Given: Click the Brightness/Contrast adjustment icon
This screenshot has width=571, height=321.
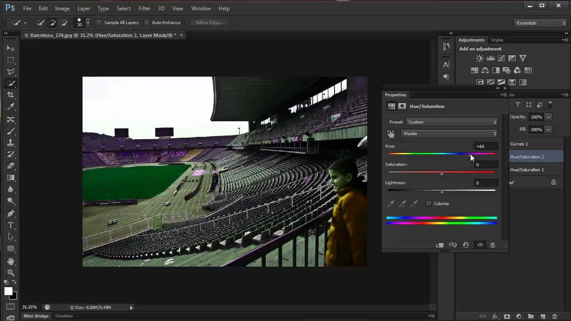Looking at the screenshot, I should click(480, 58).
